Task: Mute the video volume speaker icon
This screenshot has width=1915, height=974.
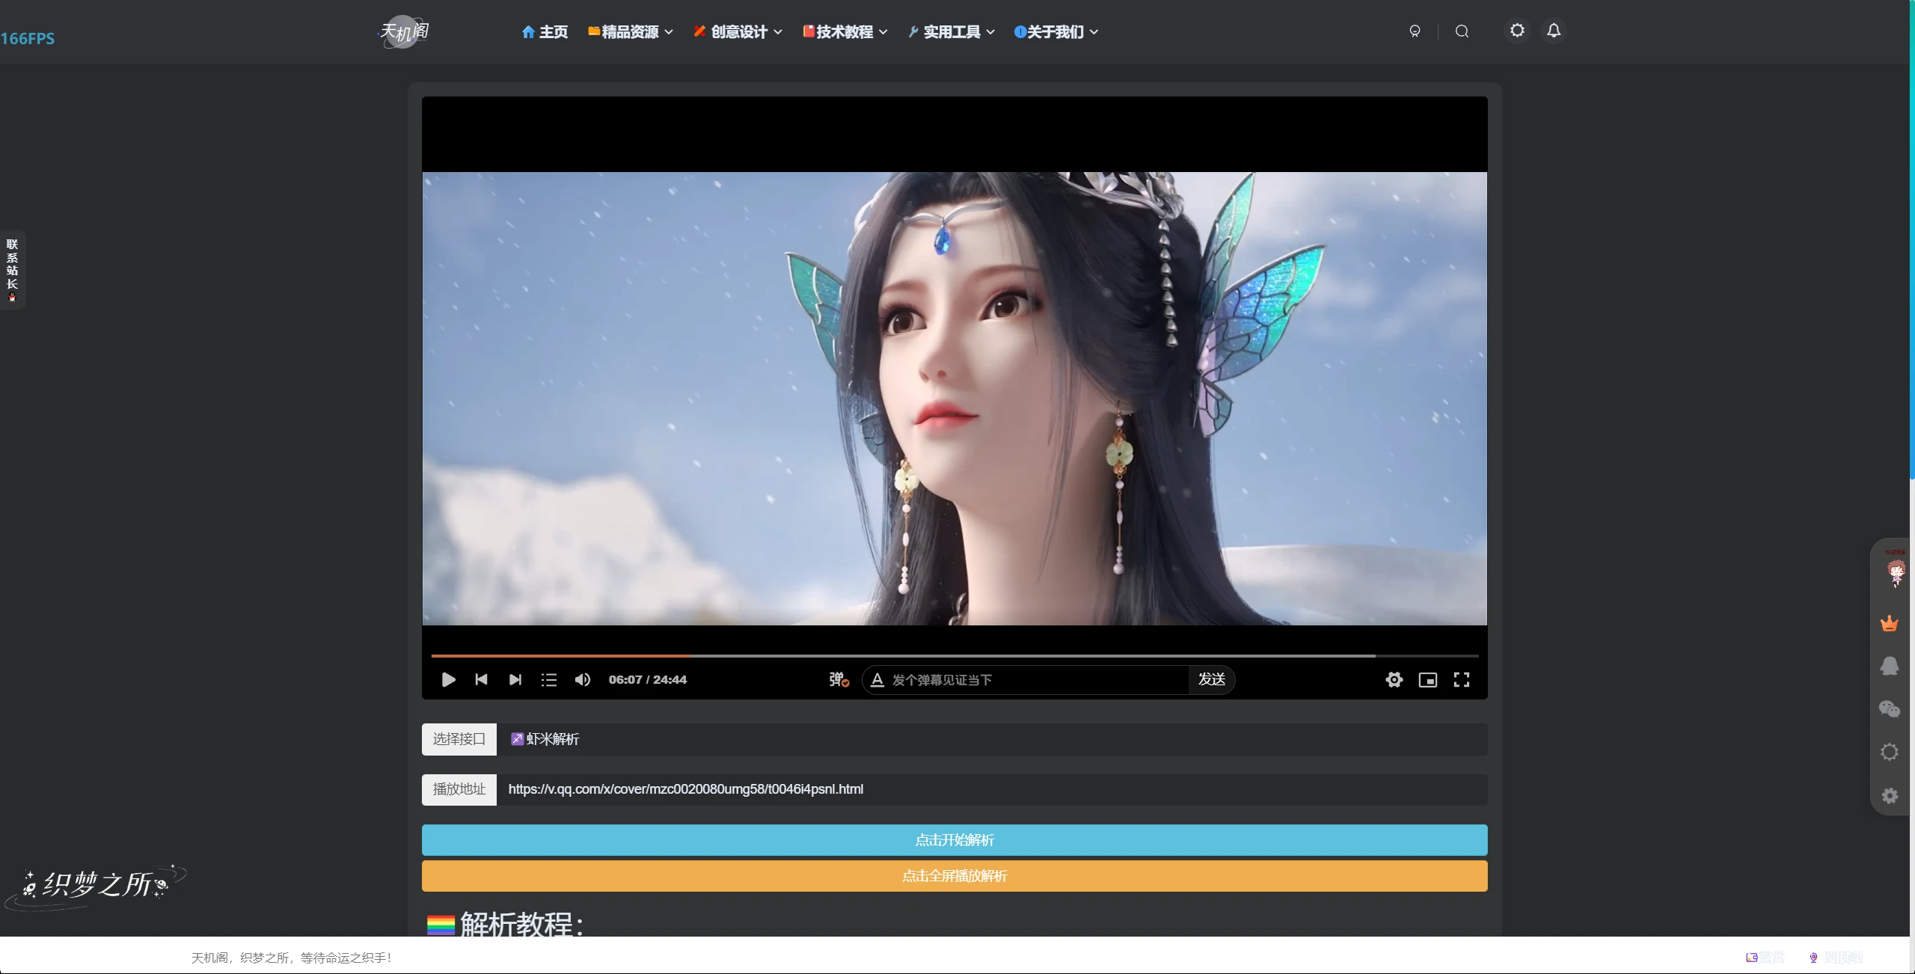Action: pyautogui.click(x=582, y=679)
